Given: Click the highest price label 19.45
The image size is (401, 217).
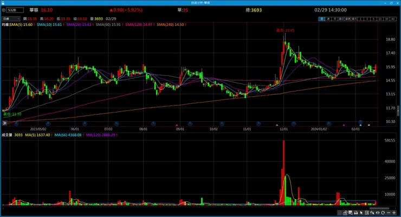Looking at the screenshot, I should click(286, 30).
